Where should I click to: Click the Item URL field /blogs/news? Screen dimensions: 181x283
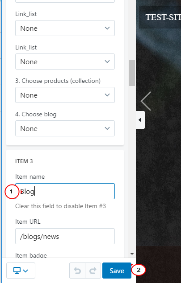coord(65,236)
